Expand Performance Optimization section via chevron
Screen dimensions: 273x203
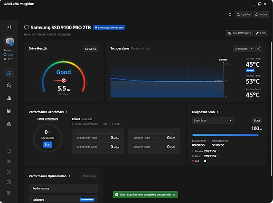69,176
